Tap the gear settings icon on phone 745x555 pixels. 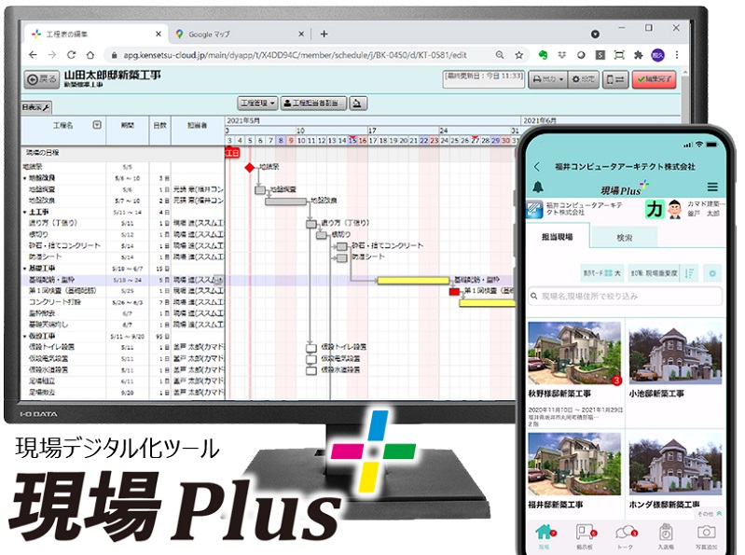pos(712,273)
